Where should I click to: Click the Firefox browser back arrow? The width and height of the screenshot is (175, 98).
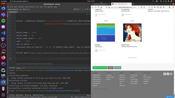pyautogui.click(x=93, y=7)
